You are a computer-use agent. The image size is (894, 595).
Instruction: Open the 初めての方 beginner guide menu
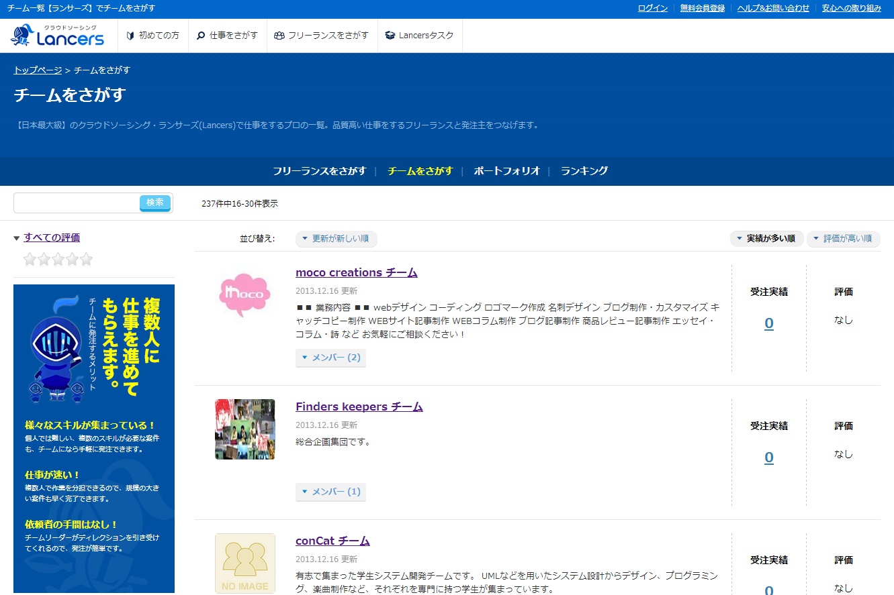(153, 36)
